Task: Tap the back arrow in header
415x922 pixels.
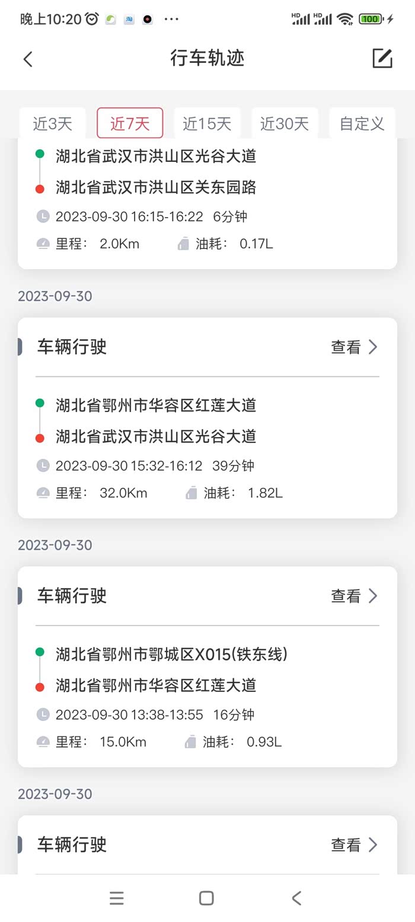Action: tap(28, 59)
